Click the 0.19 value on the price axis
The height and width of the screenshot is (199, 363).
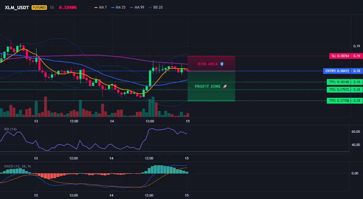pyautogui.click(x=357, y=46)
